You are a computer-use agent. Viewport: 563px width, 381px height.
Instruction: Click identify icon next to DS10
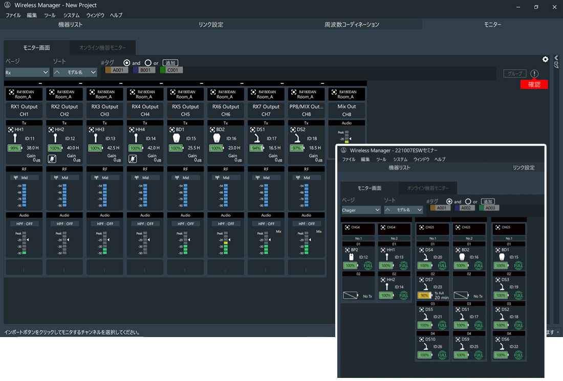coord(422,339)
